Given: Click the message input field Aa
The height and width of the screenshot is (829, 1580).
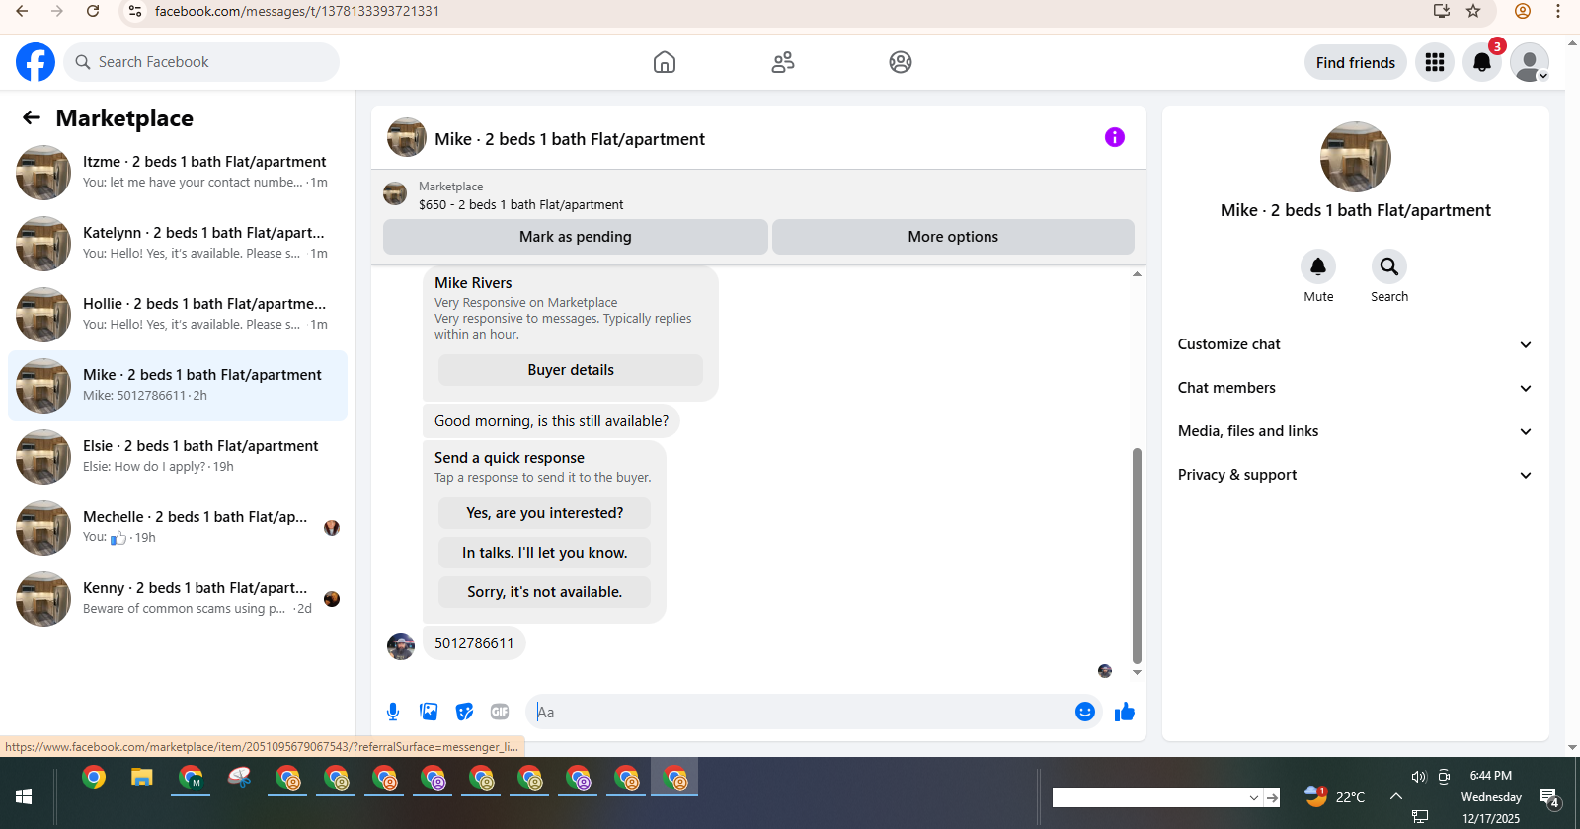Looking at the screenshot, I should click(800, 712).
